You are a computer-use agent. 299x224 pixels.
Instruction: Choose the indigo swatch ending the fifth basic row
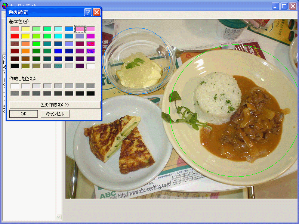pyautogui.click(x=90, y=59)
